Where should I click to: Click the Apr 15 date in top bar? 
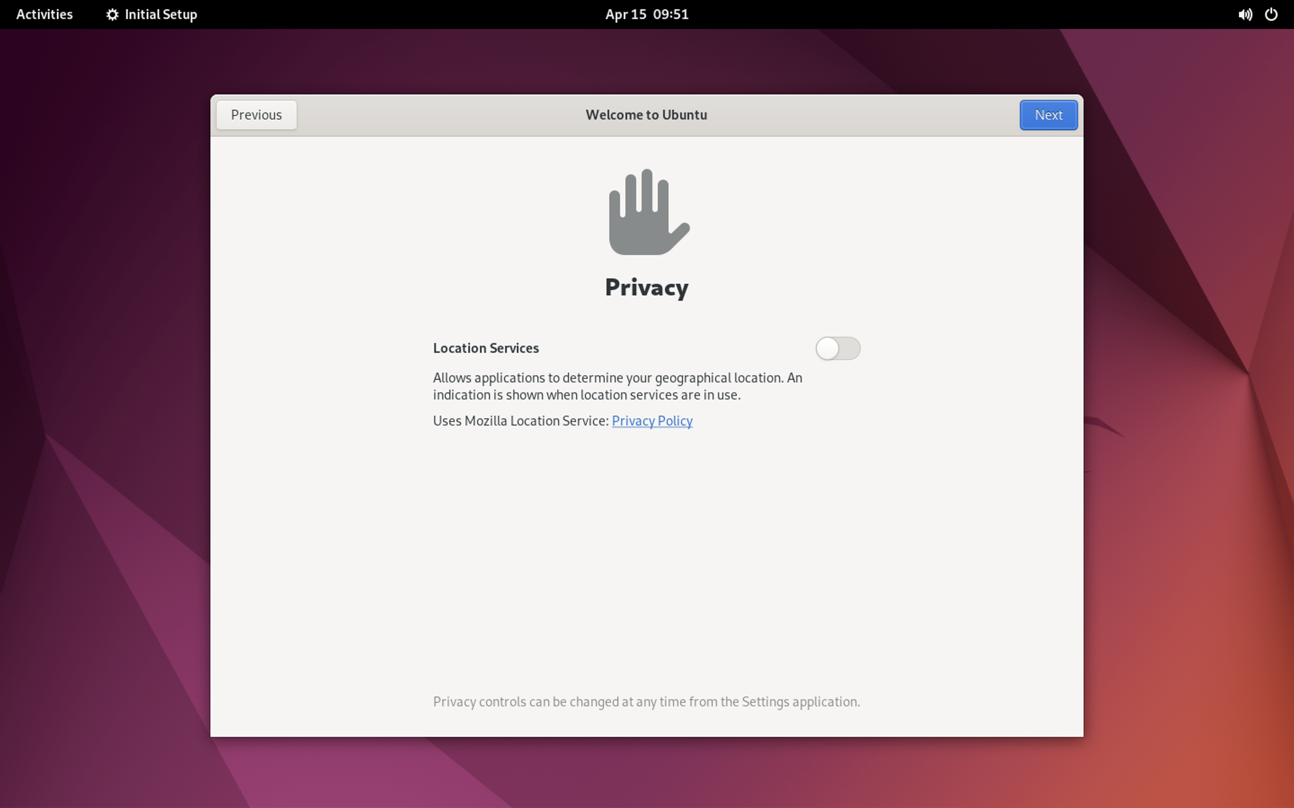(625, 14)
